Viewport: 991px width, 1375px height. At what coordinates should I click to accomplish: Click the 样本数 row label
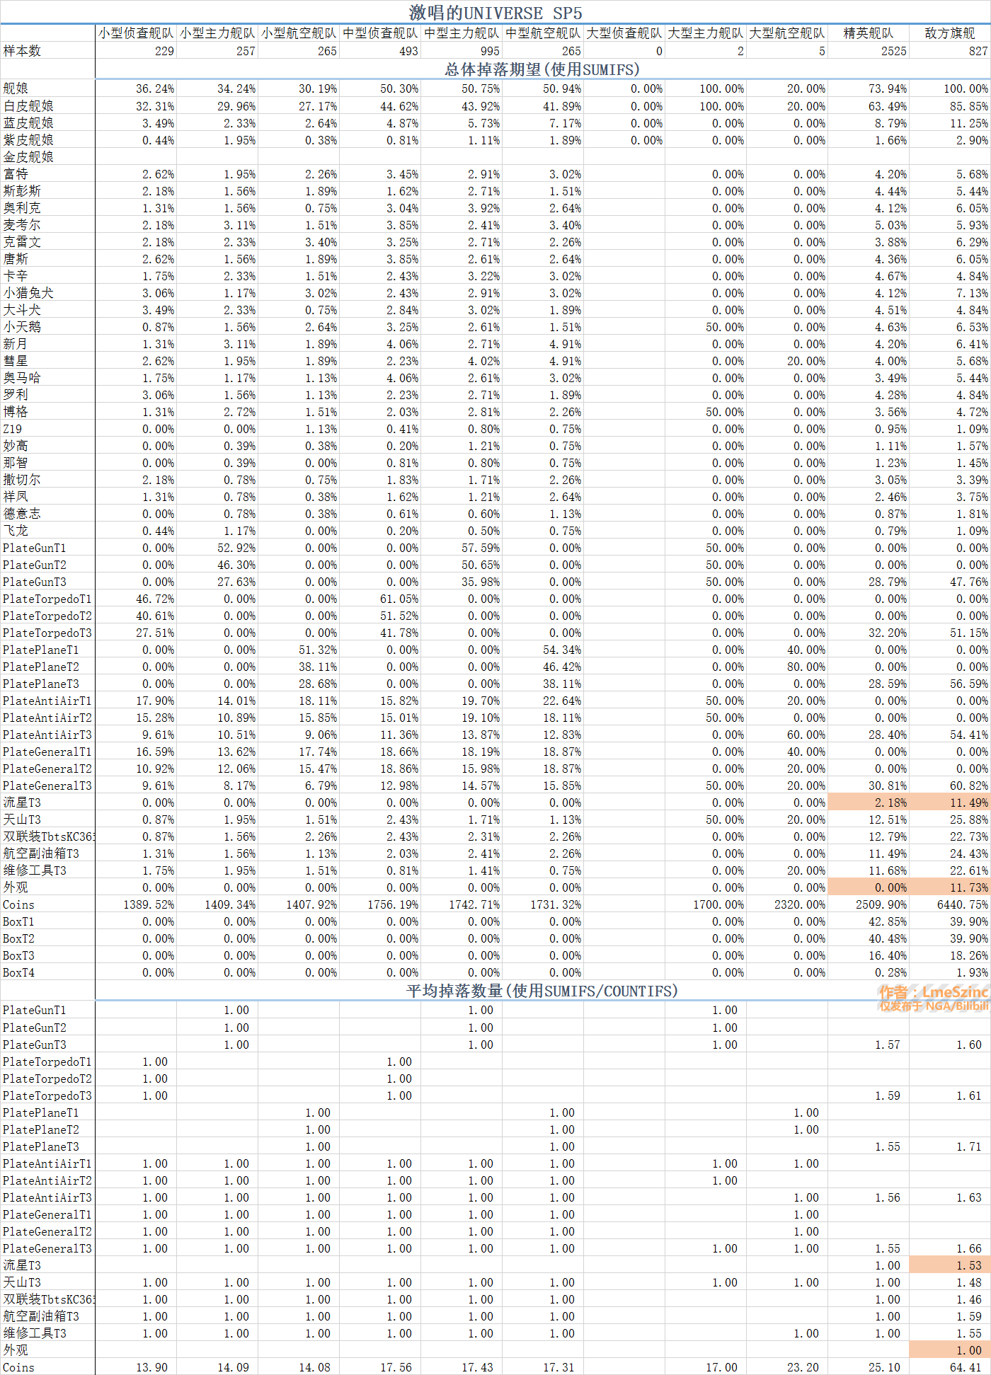tap(22, 51)
